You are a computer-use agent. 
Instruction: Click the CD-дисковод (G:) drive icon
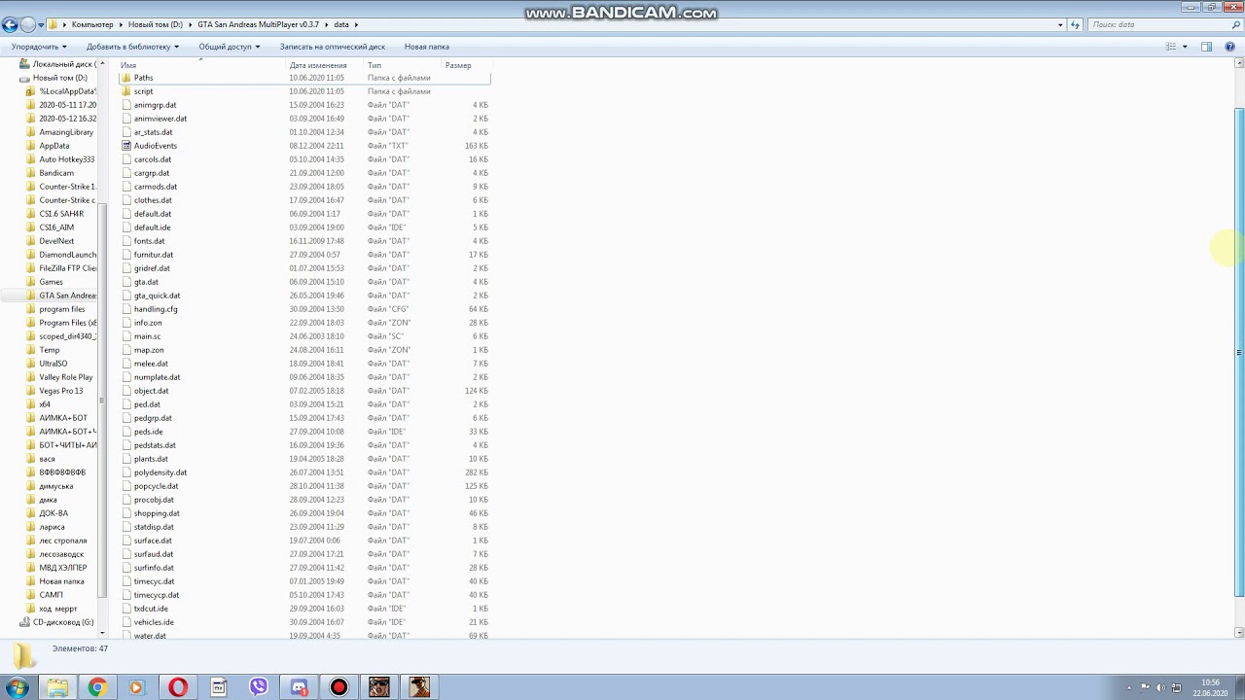tap(25, 622)
